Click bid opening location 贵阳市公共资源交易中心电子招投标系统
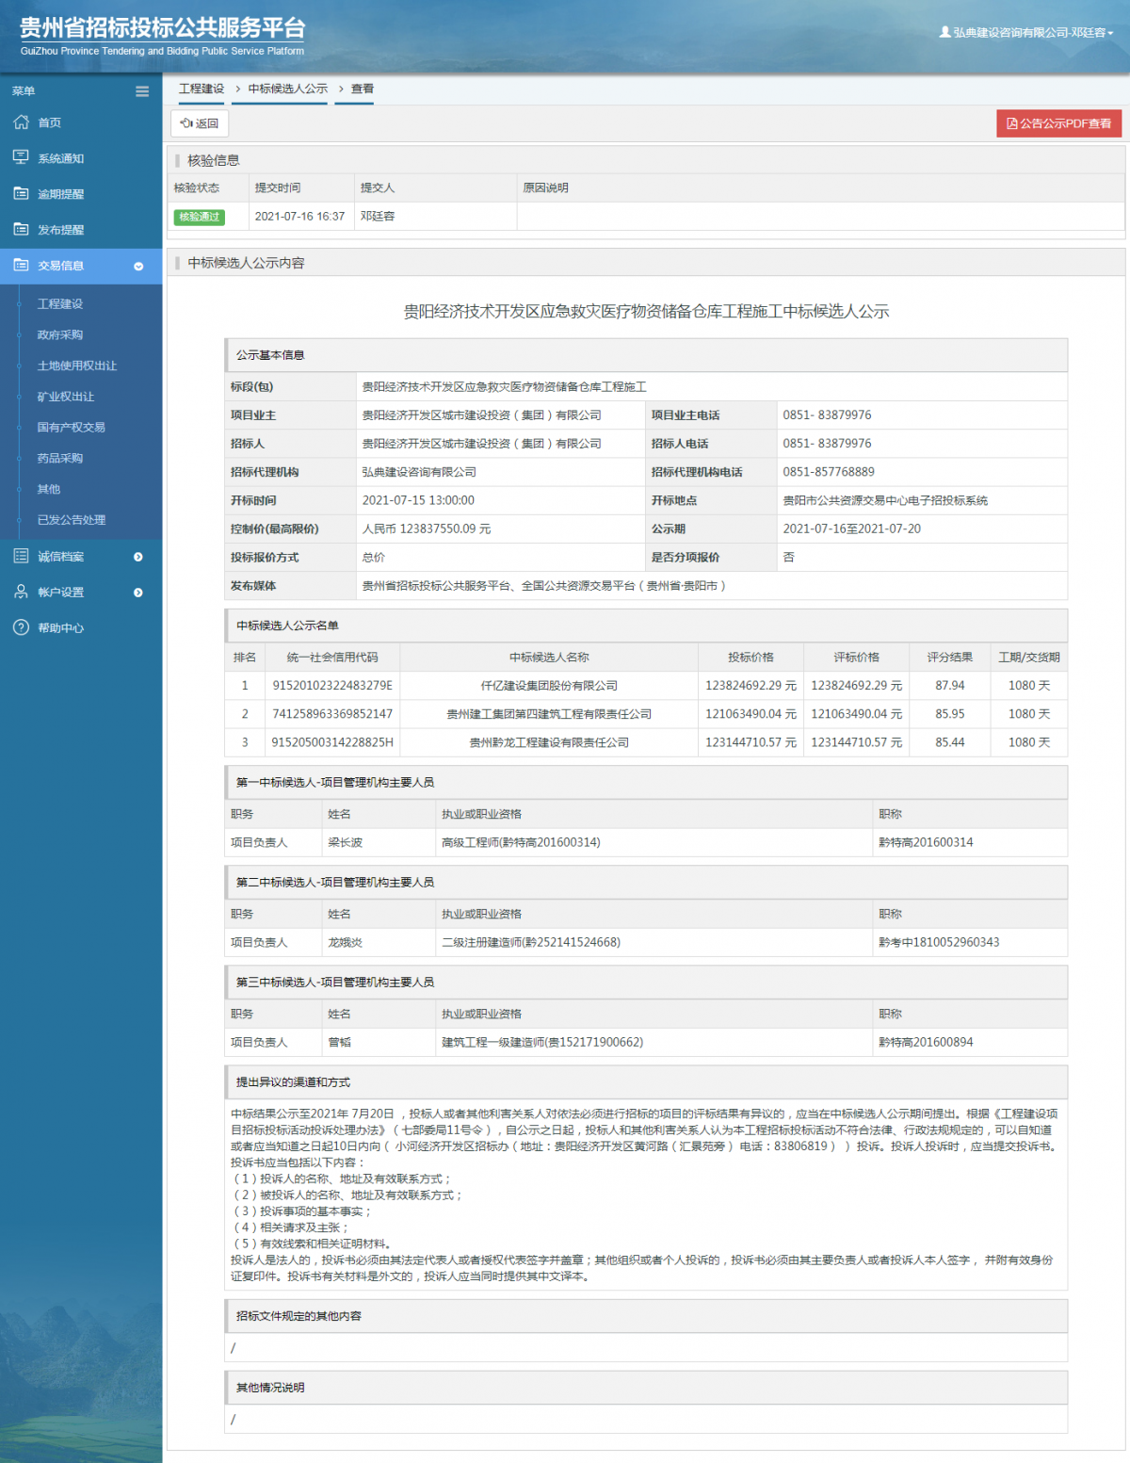Image resolution: width=1130 pixels, height=1463 pixels. tap(885, 501)
